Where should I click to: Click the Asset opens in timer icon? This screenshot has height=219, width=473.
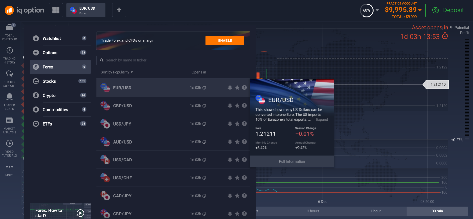tap(445, 36)
